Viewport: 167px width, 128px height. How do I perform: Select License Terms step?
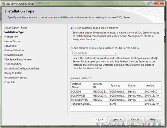[x=12, y=41]
